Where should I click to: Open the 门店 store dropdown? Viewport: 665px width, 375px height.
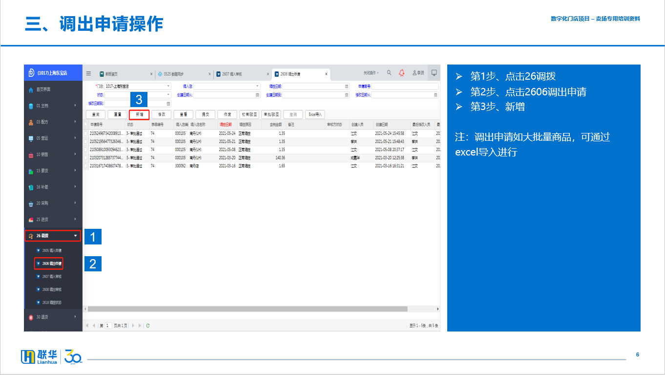(x=168, y=86)
